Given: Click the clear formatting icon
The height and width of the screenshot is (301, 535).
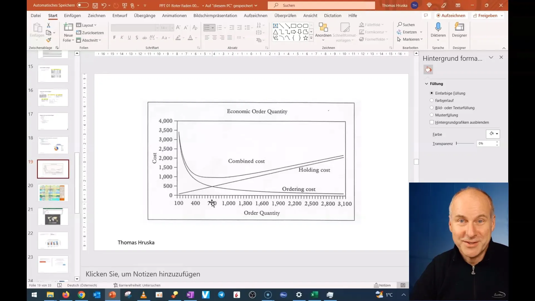Looking at the screenshot, I should [x=195, y=28].
